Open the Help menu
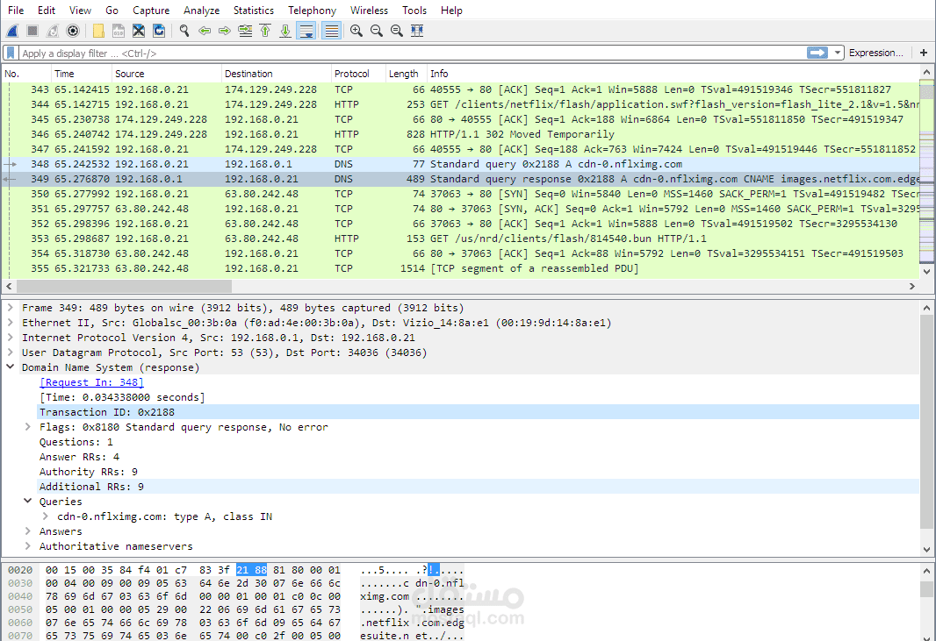 [451, 11]
